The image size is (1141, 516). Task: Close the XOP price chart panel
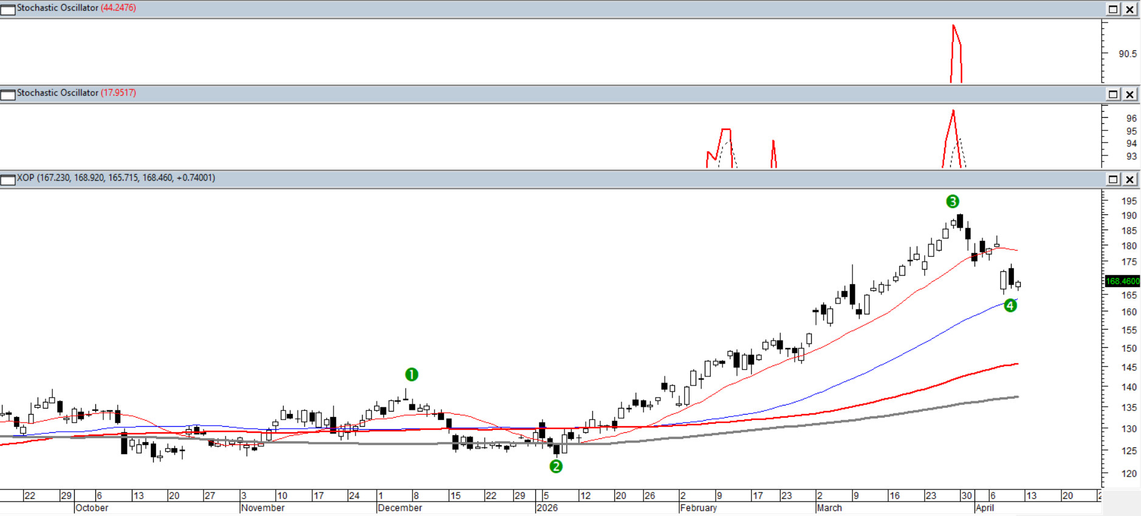pos(1130,179)
